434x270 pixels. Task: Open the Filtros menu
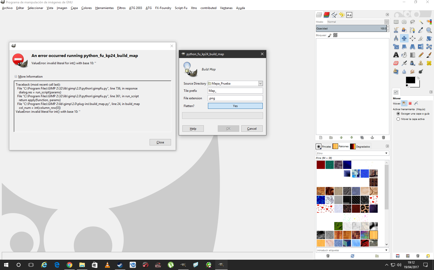[121, 8]
